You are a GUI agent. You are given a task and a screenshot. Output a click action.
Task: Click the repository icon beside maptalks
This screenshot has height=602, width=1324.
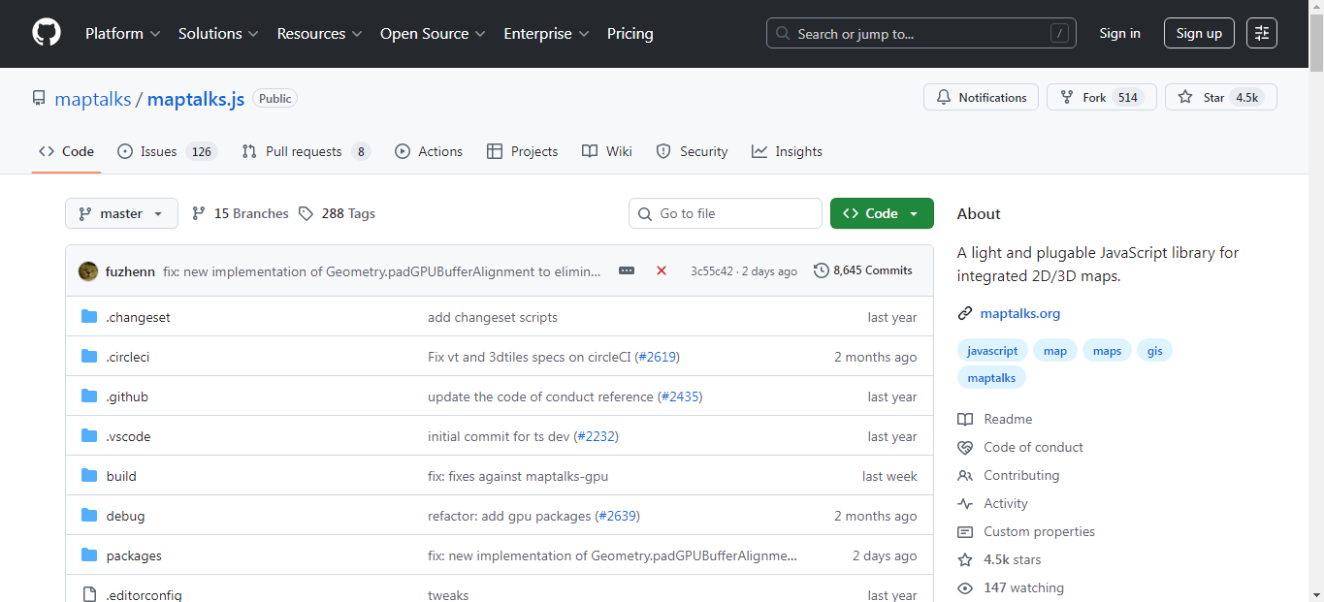[x=39, y=99]
